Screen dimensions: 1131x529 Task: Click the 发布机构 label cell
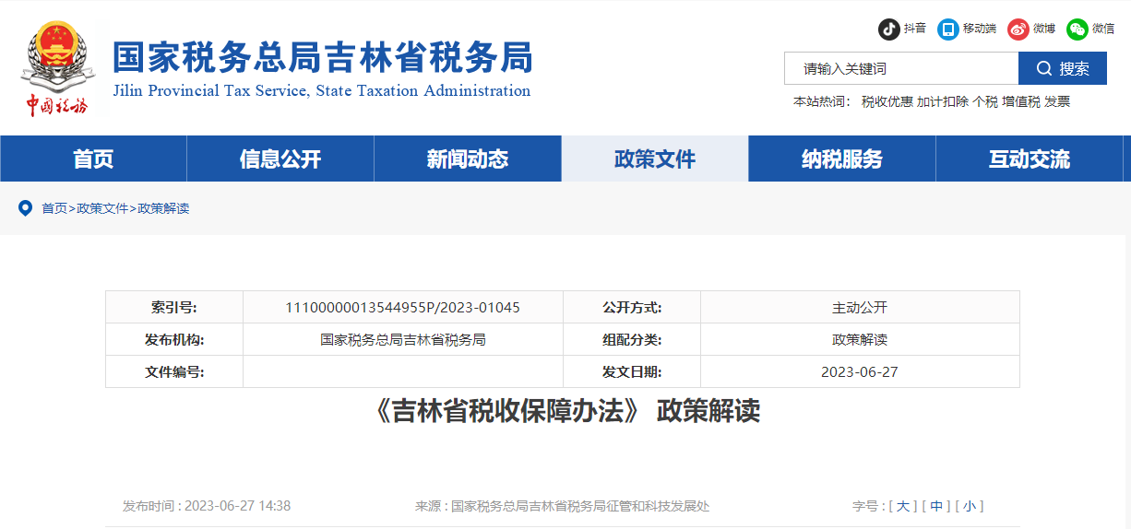(x=174, y=340)
